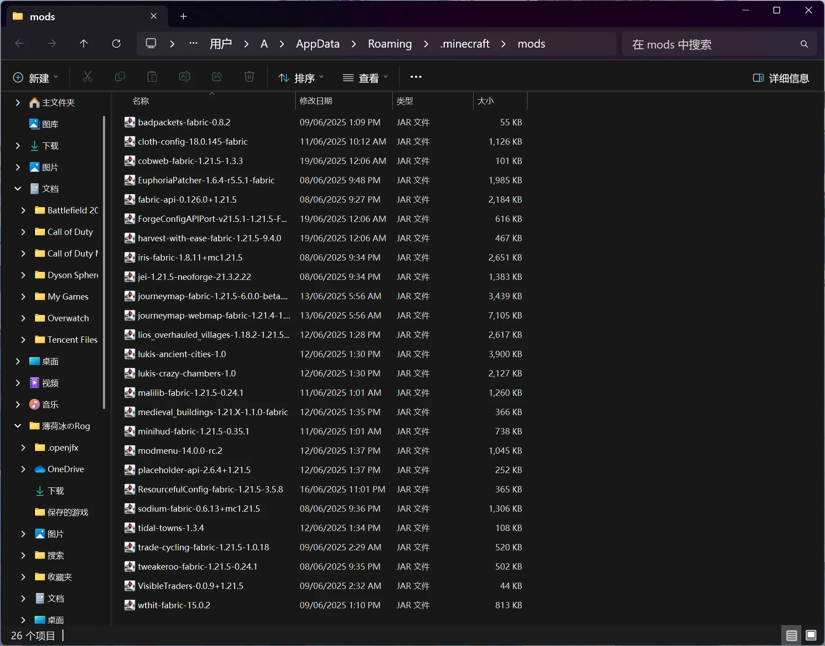
Task: Click the Rename icon in toolbar
Action: click(x=185, y=77)
